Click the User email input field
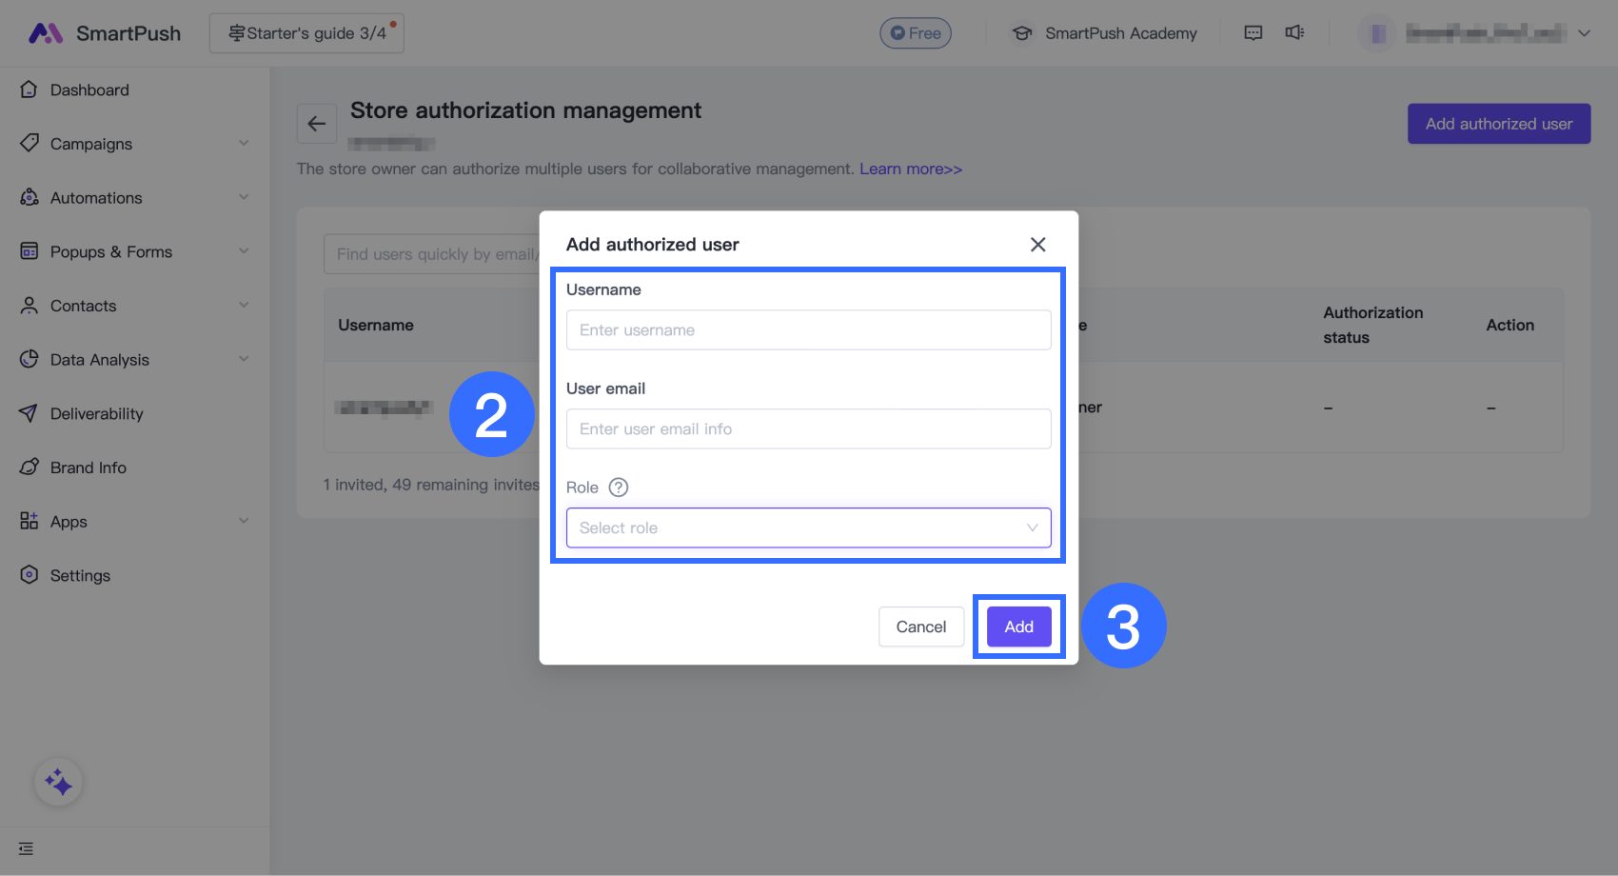Screen dimensions: 1618x876 pyautogui.click(x=808, y=428)
